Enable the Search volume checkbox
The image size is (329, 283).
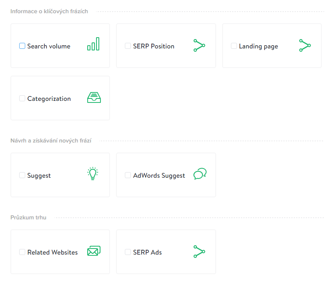[22, 46]
